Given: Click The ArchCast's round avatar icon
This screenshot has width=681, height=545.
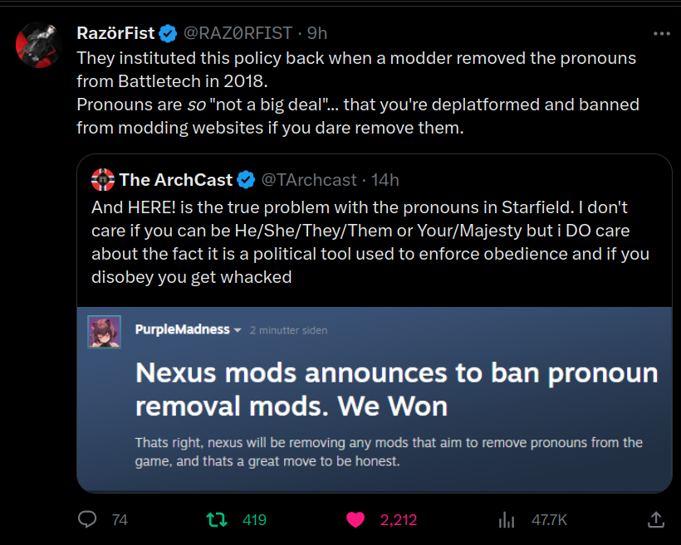Looking at the screenshot, I should coord(102,180).
